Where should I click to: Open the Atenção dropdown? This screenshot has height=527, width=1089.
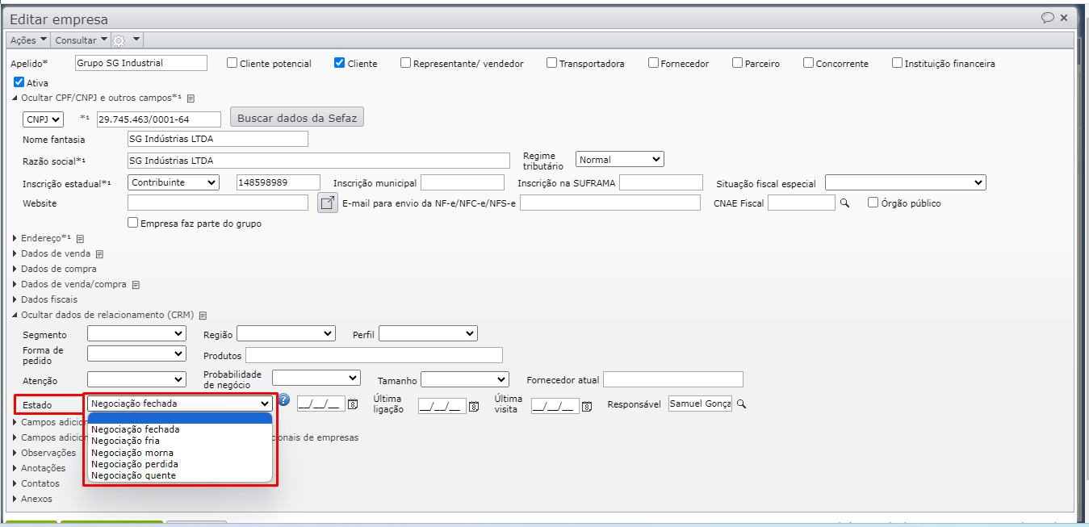pos(136,379)
